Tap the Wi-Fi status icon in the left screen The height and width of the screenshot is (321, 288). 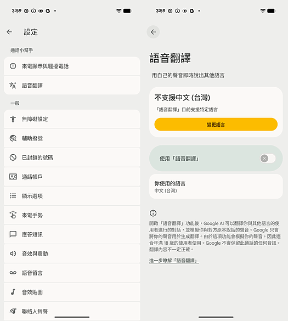118,10
